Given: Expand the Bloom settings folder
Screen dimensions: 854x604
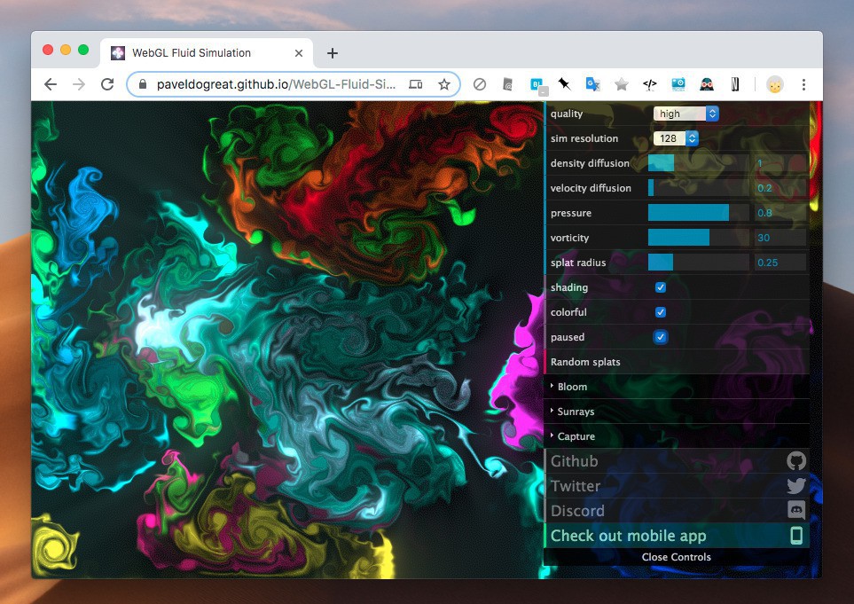Looking at the screenshot, I should point(572,387).
